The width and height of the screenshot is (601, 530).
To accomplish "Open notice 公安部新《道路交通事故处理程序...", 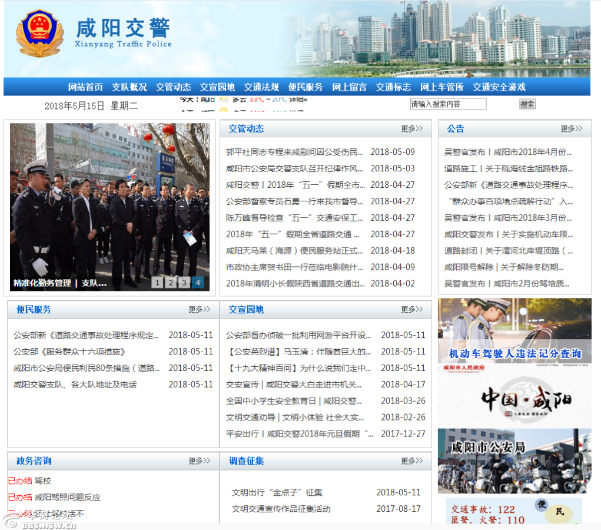I will point(508,185).
